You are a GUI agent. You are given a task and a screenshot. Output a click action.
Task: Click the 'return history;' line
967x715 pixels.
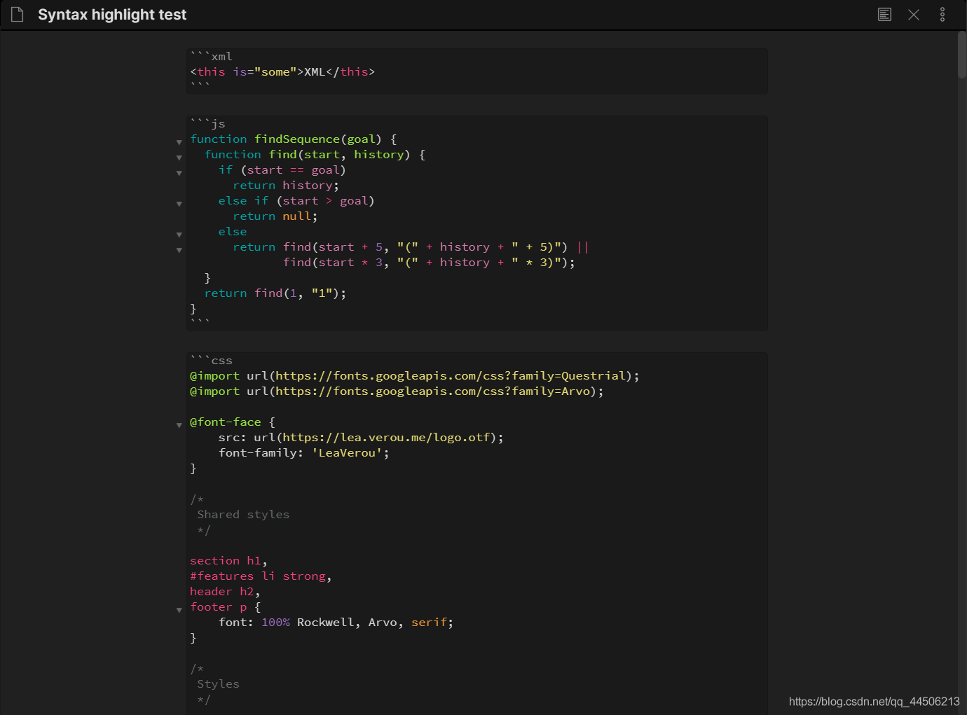286,186
